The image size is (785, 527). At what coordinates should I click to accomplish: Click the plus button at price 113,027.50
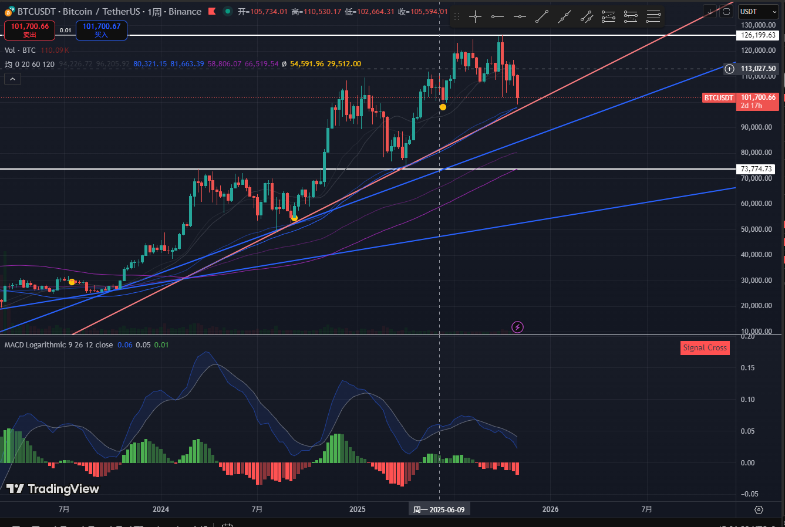(729, 69)
